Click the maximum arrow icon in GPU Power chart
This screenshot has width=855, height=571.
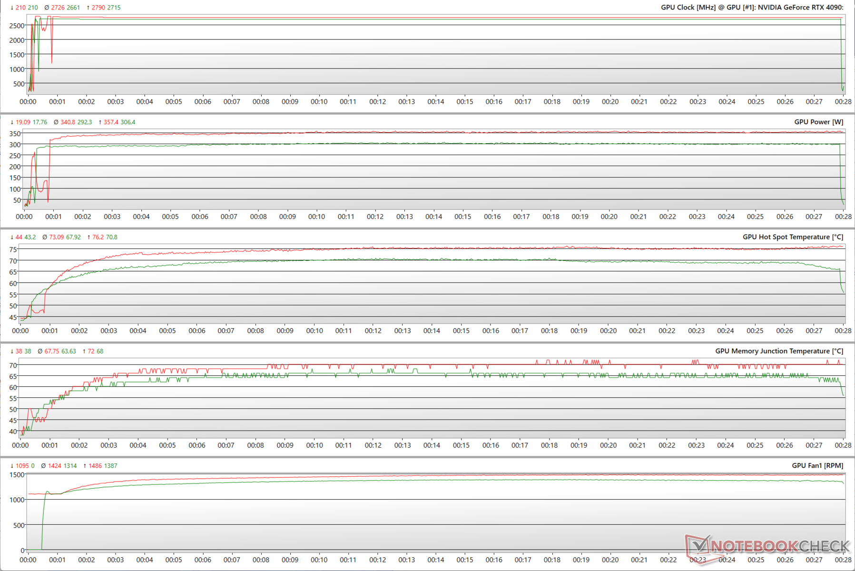coord(100,122)
